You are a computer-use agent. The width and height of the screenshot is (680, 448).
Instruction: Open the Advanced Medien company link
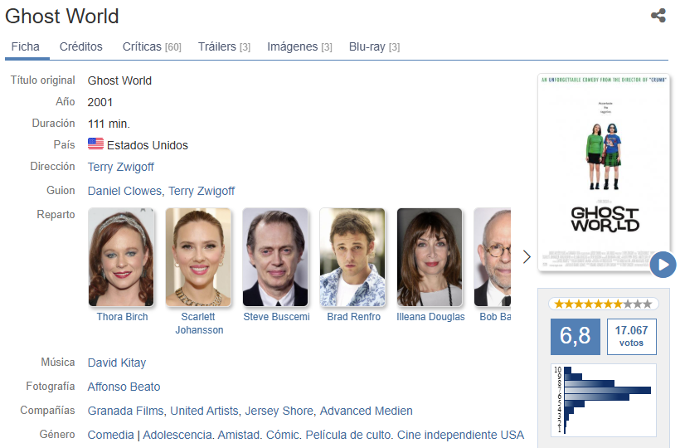point(366,411)
